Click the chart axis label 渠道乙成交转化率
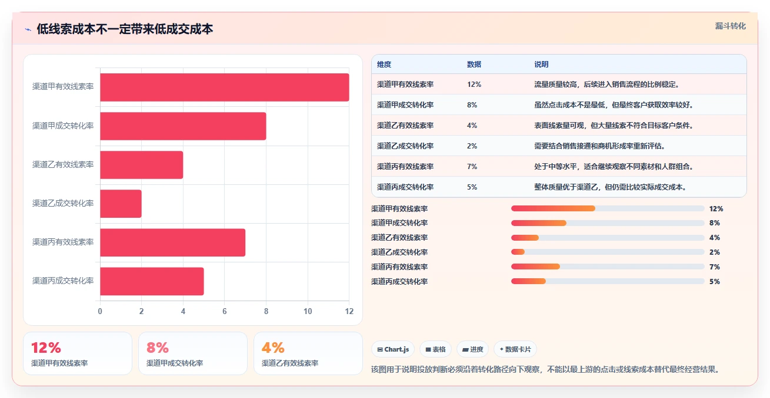 coord(63,203)
